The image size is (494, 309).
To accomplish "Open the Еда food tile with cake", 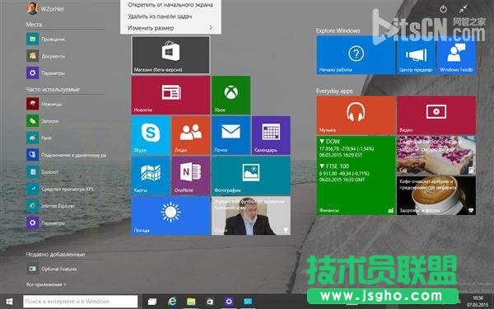I will 436,156.
